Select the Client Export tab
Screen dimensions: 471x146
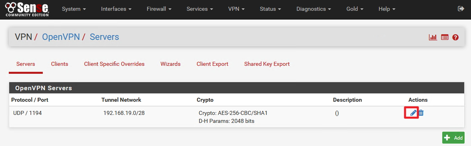click(x=212, y=64)
